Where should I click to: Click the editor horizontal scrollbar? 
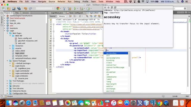tap(118, 93)
